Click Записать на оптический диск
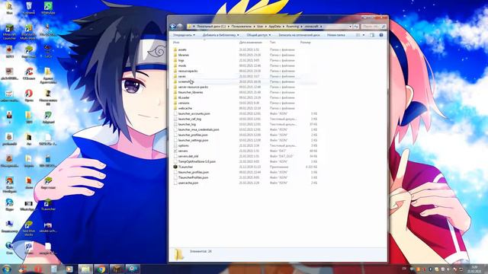The height and width of the screenshot is (274, 488). pos(299,35)
